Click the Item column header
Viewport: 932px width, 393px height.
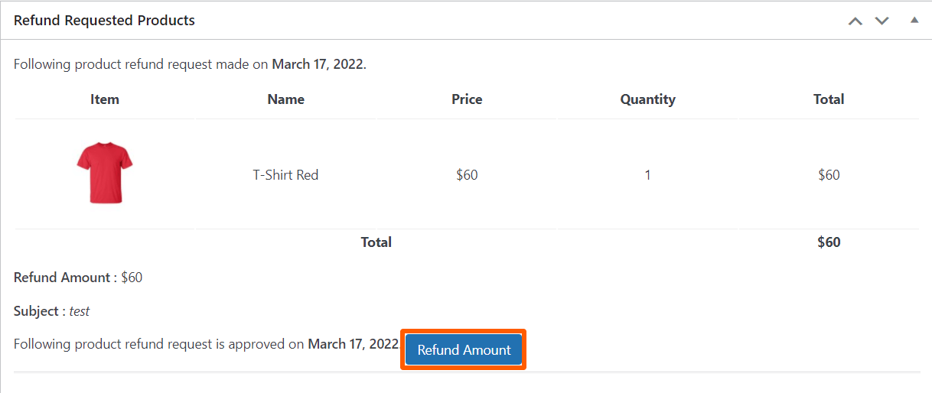105,99
